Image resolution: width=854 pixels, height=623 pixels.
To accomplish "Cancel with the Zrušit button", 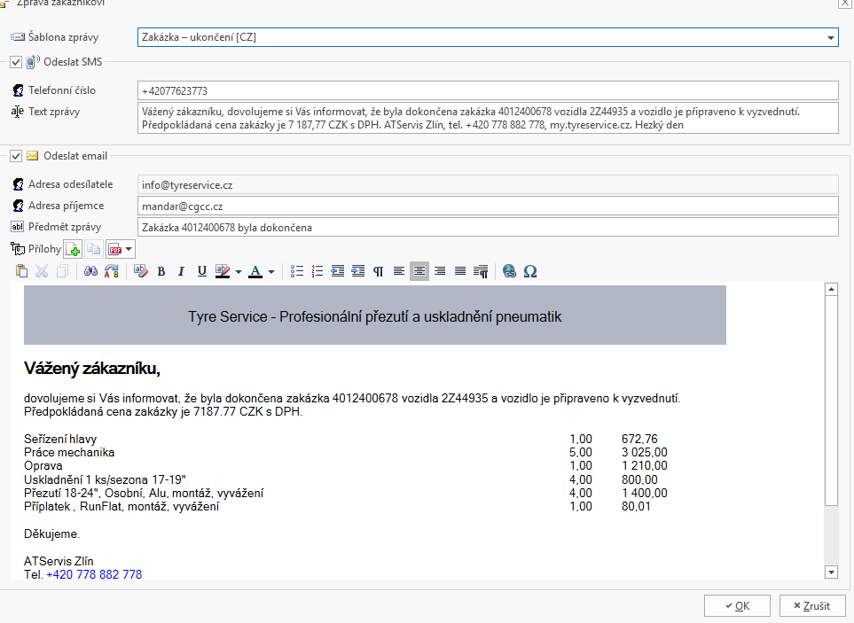I will tap(812, 605).
